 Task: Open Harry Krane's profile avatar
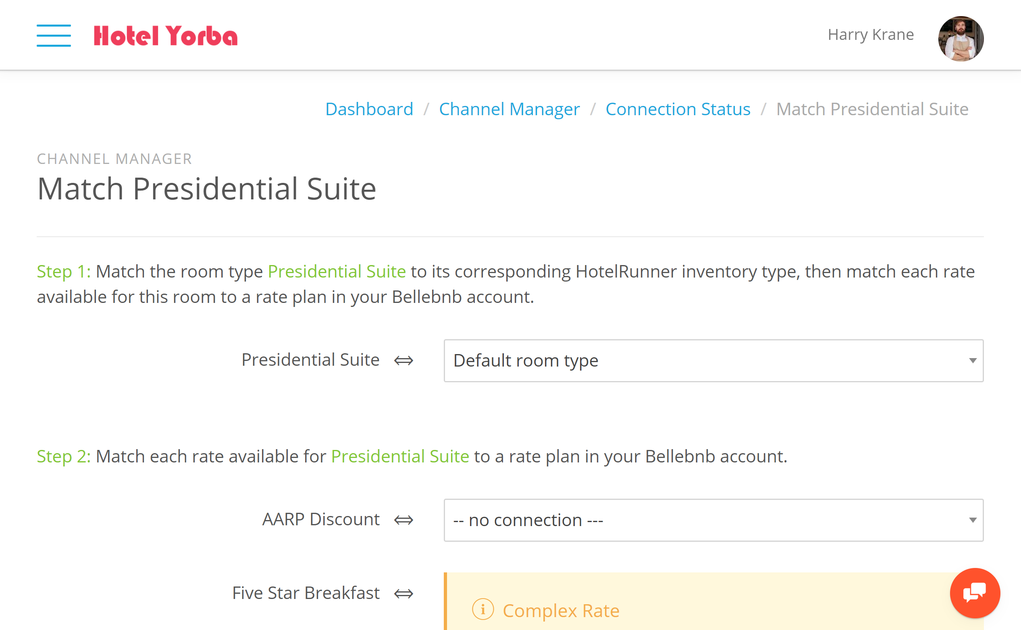pos(961,39)
